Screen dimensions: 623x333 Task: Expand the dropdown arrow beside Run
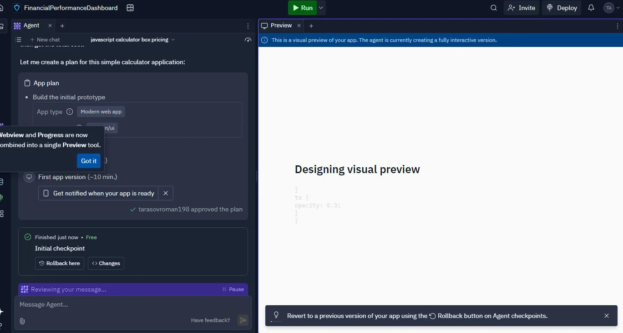321,8
